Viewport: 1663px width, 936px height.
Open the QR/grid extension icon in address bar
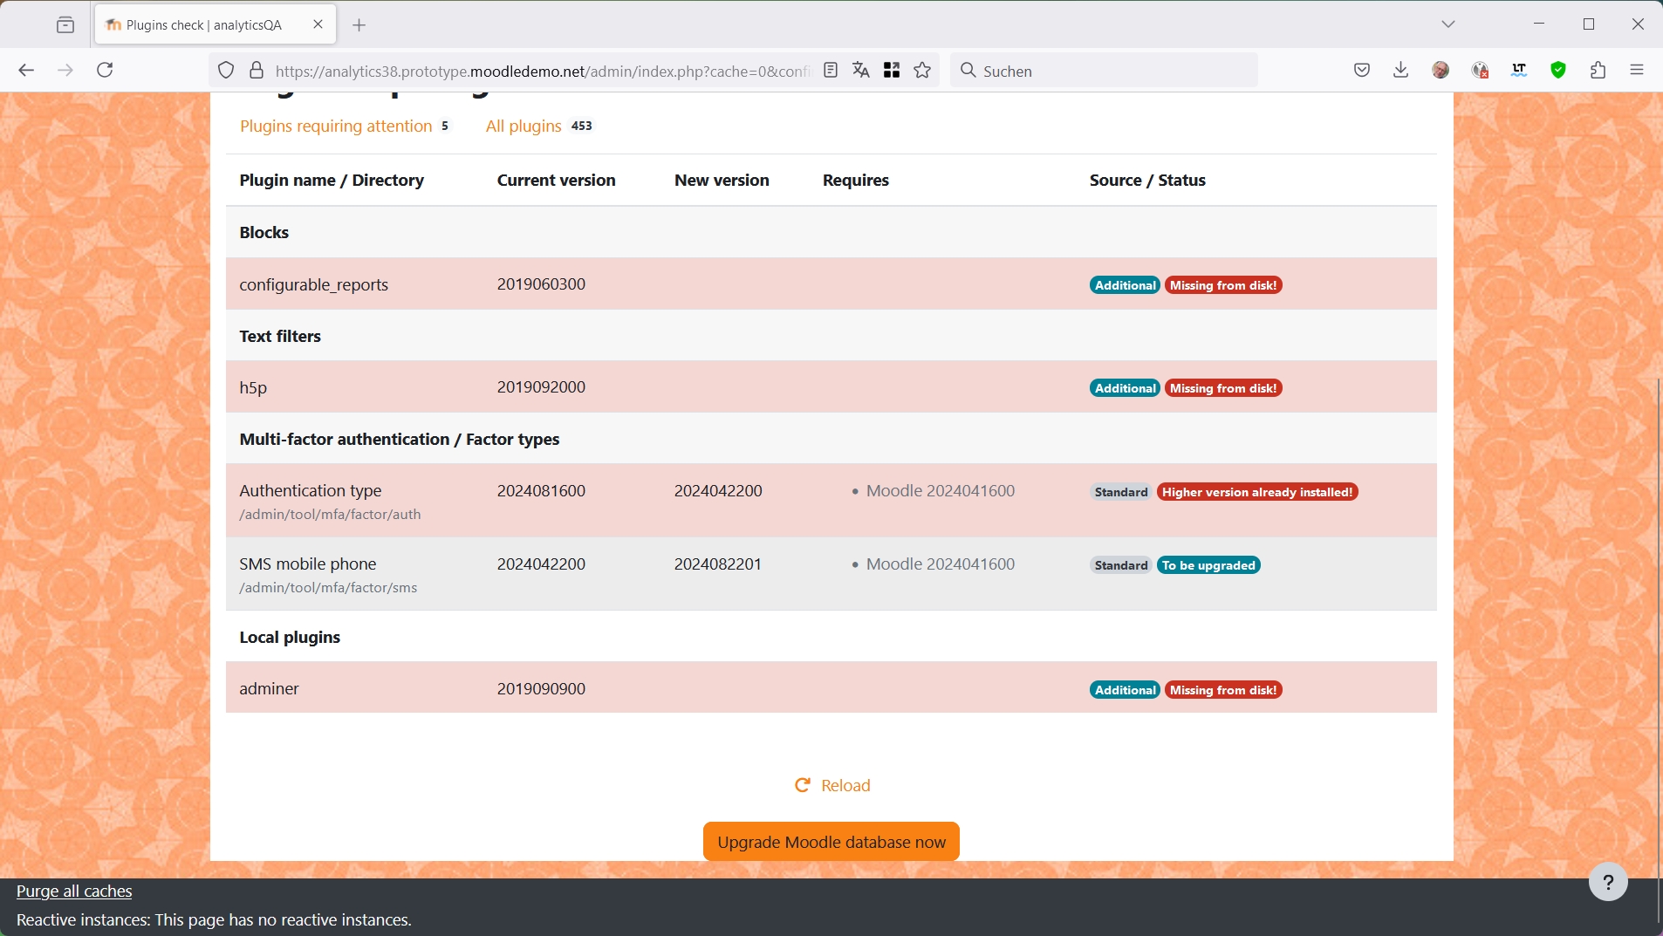click(x=892, y=71)
